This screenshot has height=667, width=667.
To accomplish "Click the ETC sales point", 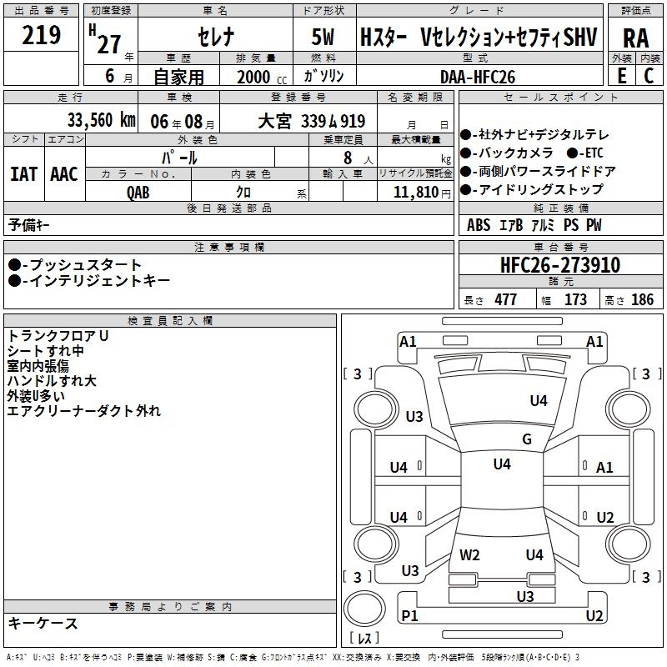I will tap(585, 153).
